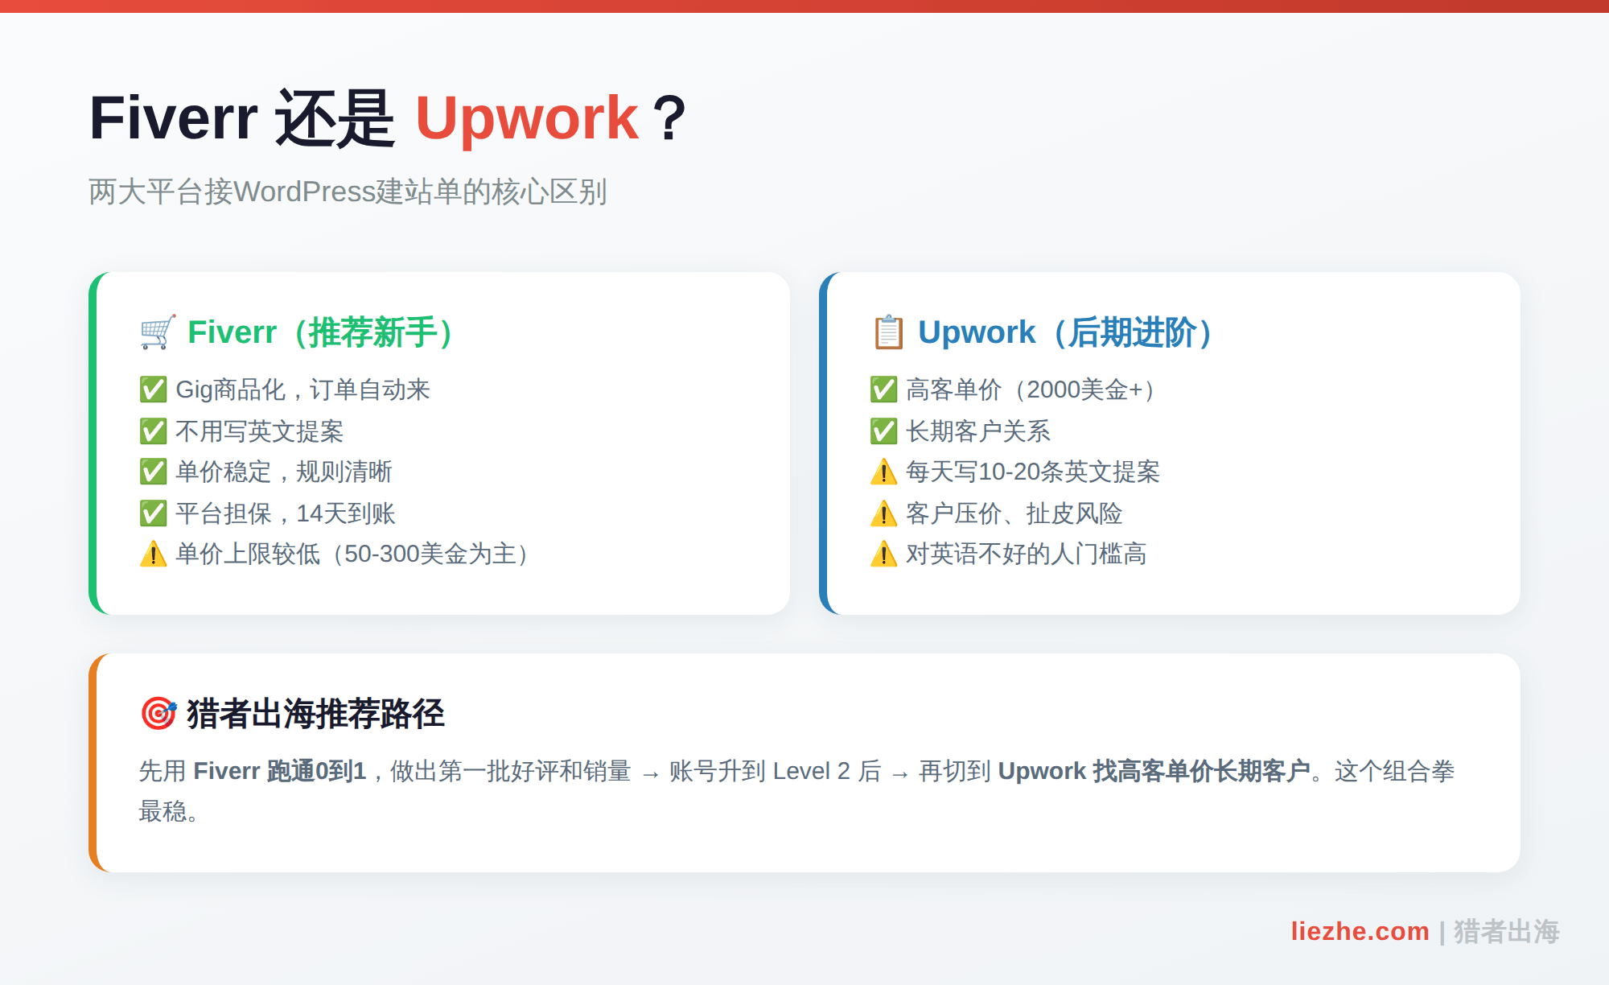The width and height of the screenshot is (1609, 985).
Task: Click the warning icon beside 客户压价、扯皮风险
Action: [x=883, y=513]
